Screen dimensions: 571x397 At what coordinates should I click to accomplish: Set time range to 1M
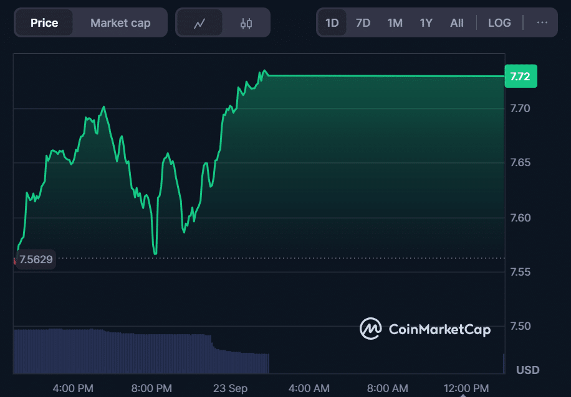[395, 23]
